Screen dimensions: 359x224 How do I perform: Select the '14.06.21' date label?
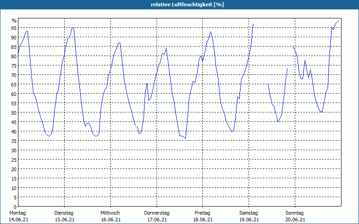tap(18, 220)
